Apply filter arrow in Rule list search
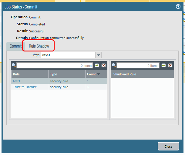185x155 pixels. (x=97, y=65)
